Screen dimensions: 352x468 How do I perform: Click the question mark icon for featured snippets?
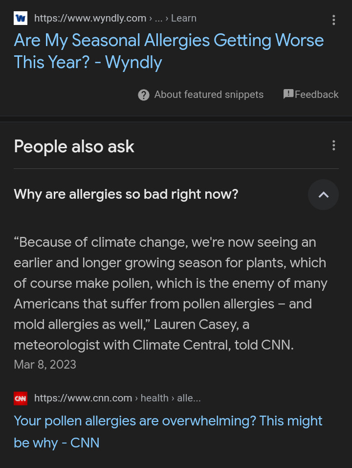[144, 95]
